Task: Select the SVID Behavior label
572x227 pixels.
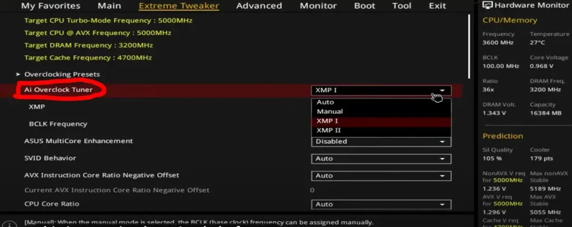Action: [50, 158]
